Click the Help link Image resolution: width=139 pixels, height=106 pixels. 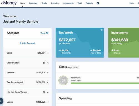click(x=131, y=3)
